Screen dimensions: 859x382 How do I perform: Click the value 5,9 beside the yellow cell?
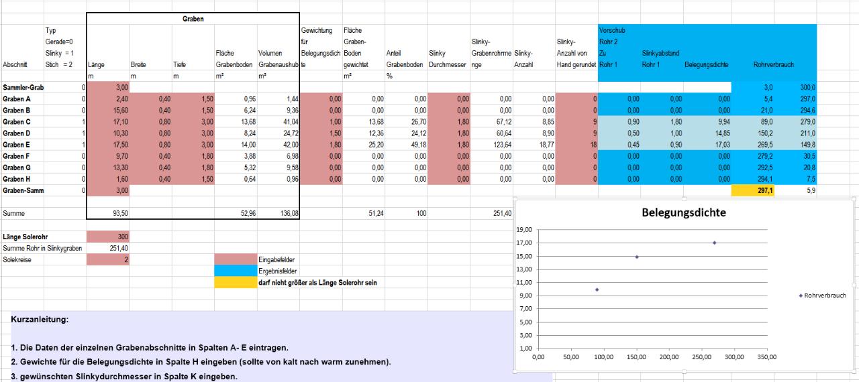pos(796,190)
